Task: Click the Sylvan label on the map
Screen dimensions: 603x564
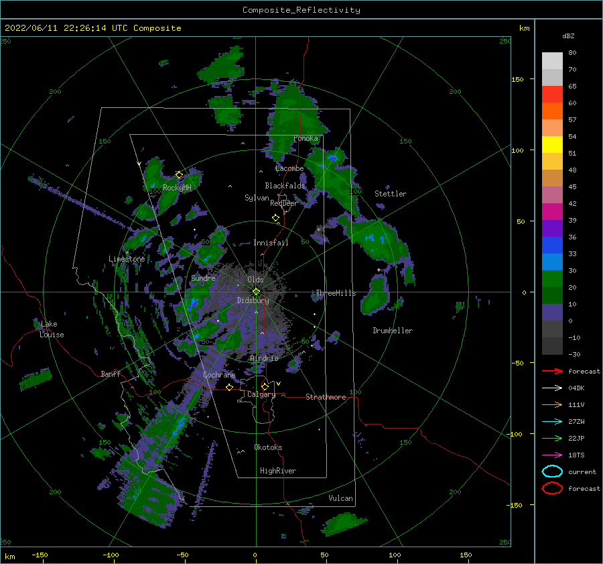Action: 257,198
